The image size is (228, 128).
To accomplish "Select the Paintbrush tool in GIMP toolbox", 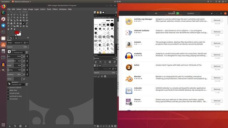I will [27, 23].
